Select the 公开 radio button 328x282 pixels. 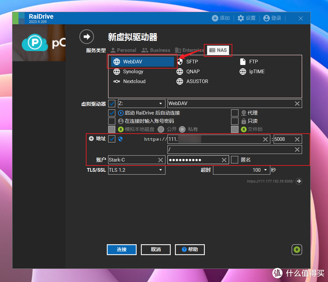[x=161, y=129]
